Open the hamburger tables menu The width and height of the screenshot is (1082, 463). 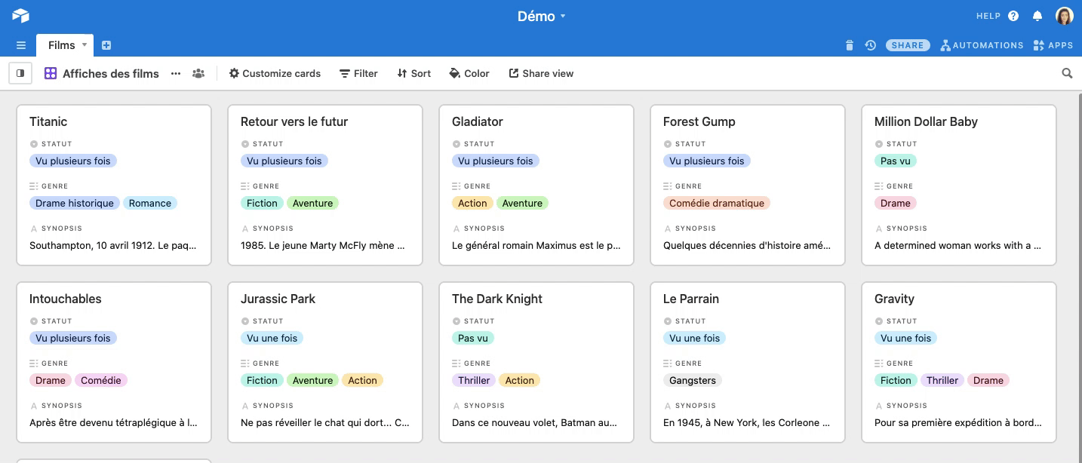pyautogui.click(x=21, y=45)
